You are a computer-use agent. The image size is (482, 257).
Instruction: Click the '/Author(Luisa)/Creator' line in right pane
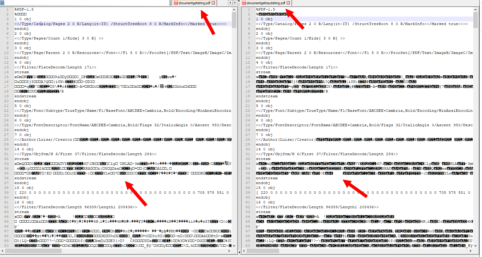(364, 139)
